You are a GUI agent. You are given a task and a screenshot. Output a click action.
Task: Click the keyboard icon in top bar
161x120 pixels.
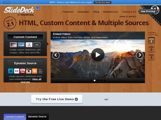coord(7,2)
